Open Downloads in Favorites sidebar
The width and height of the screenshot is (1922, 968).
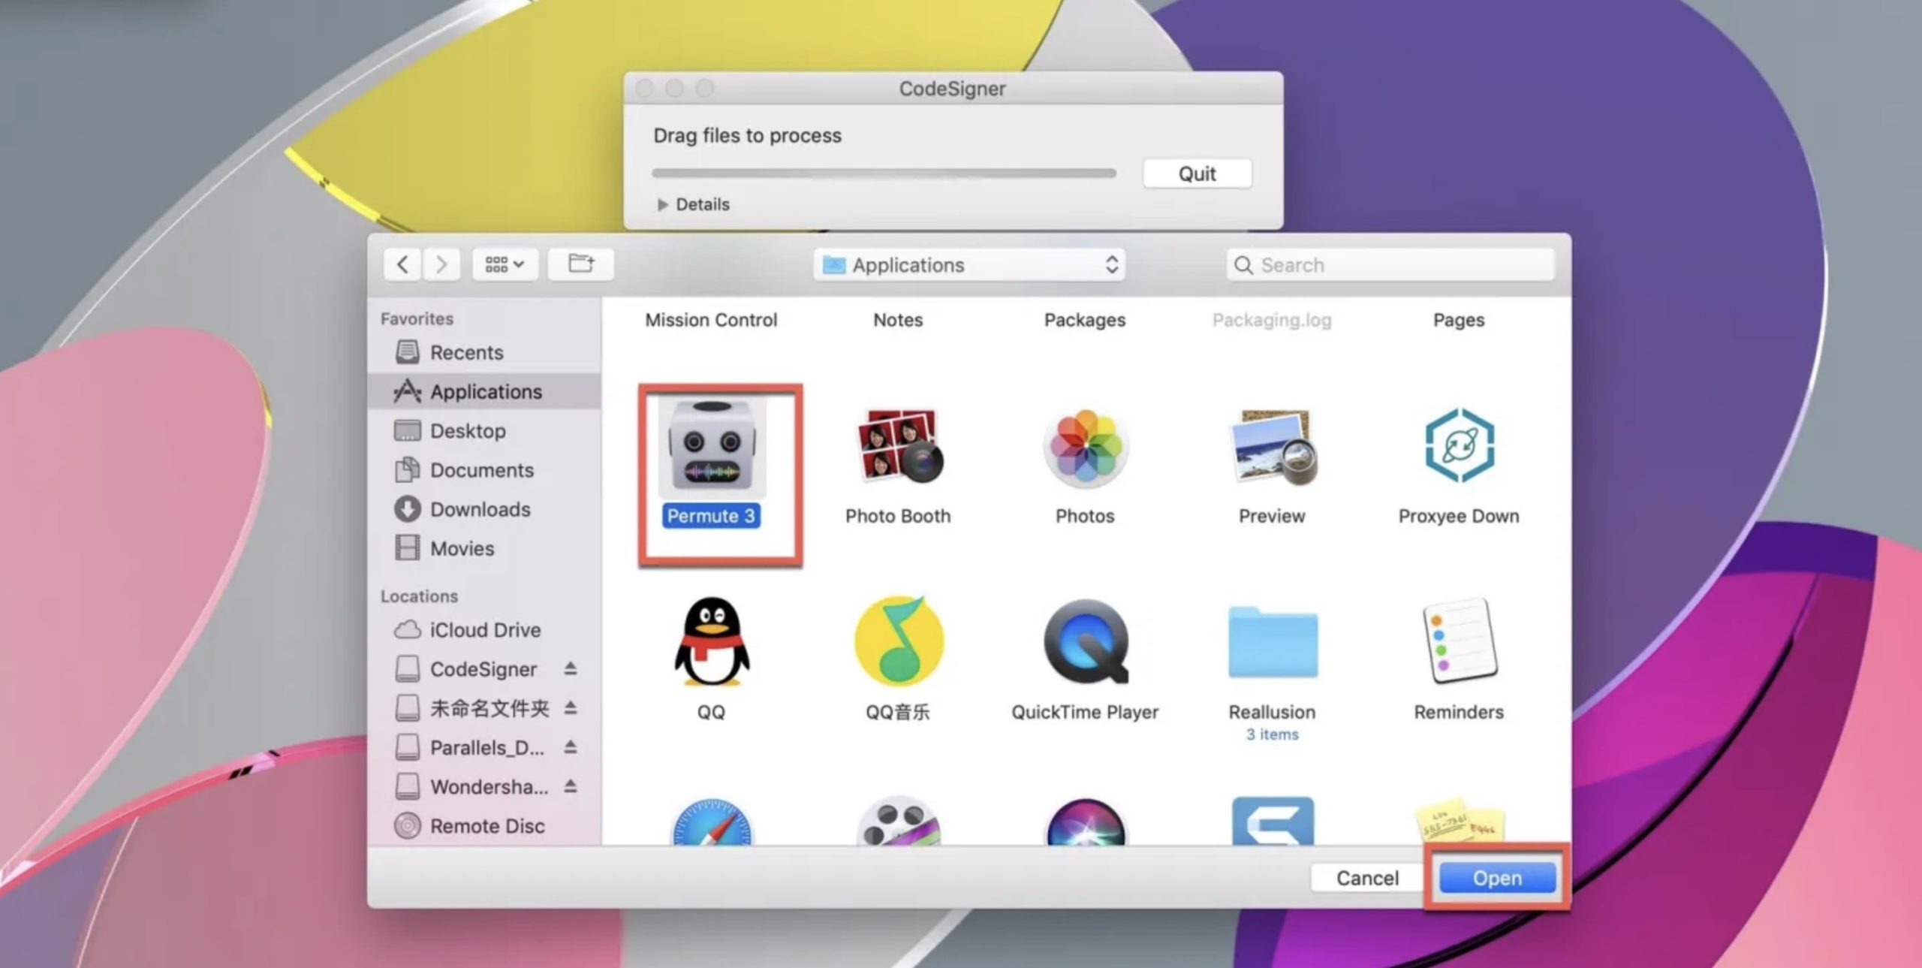coord(479,509)
